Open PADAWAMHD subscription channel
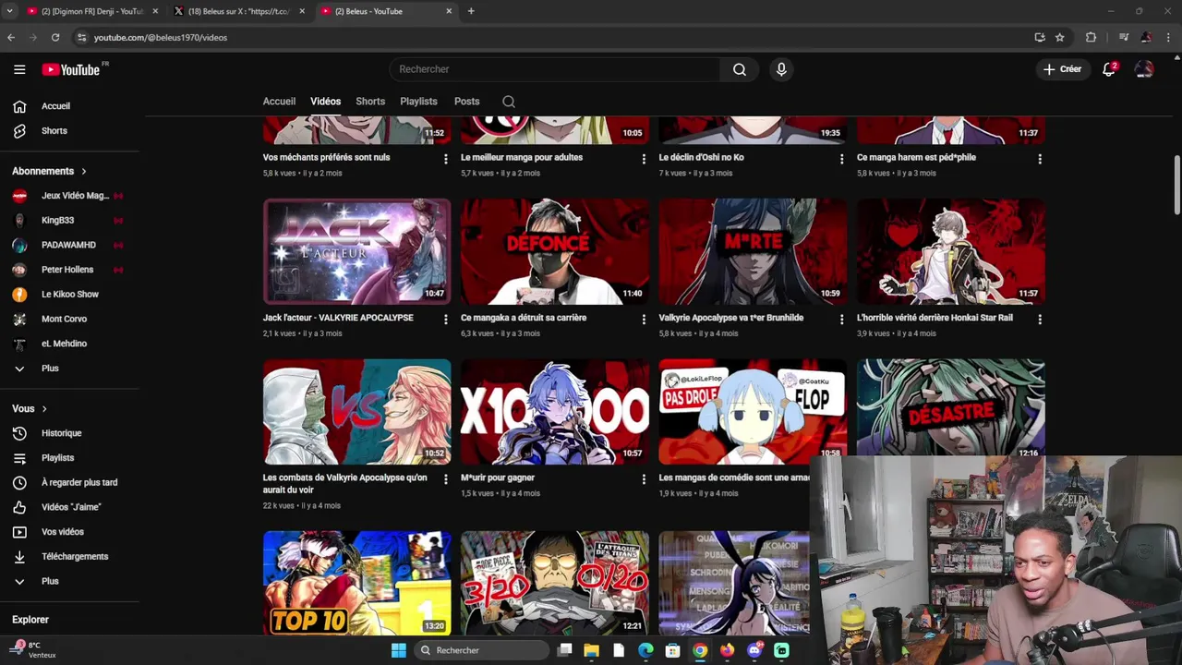The image size is (1182, 665). 69,245
